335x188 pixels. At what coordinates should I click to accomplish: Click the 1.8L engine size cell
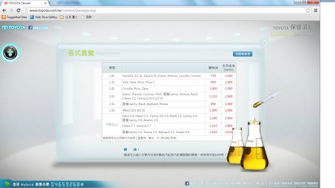pos(111,89)
